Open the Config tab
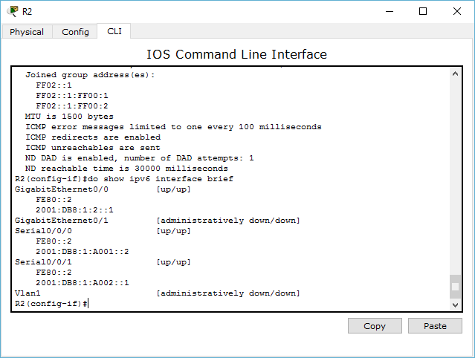The image size is (475, 358). point(75,32)
